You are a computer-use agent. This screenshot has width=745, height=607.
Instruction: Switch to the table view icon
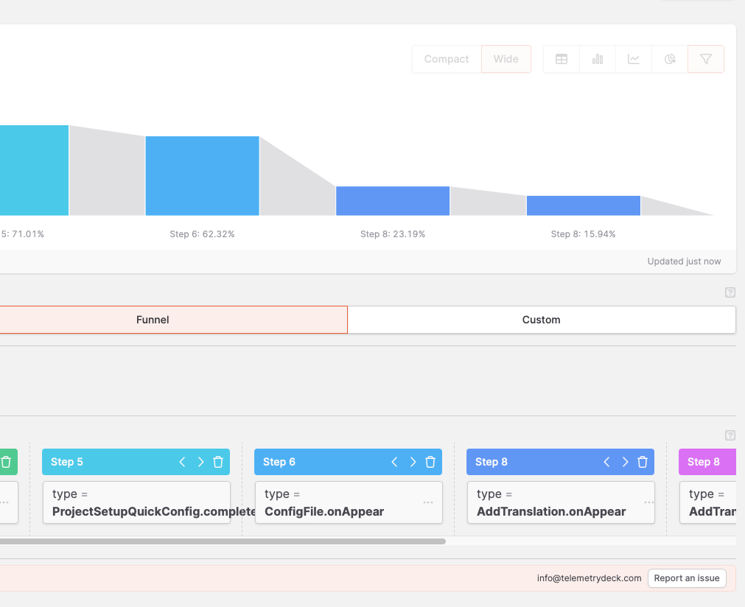[x=561, y=59]
